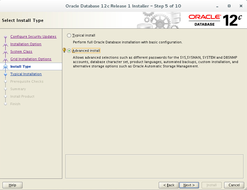Click the Next button

(189, 185)
